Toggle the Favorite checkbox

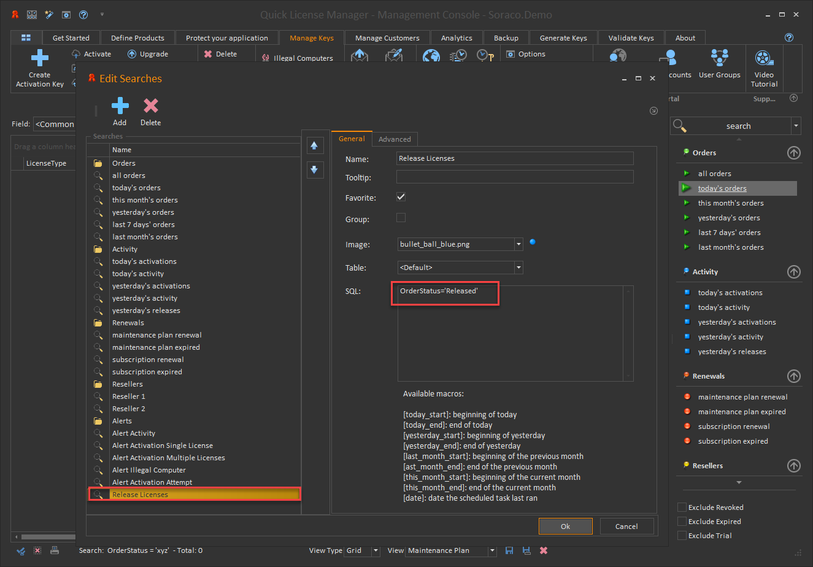(401, 197)
